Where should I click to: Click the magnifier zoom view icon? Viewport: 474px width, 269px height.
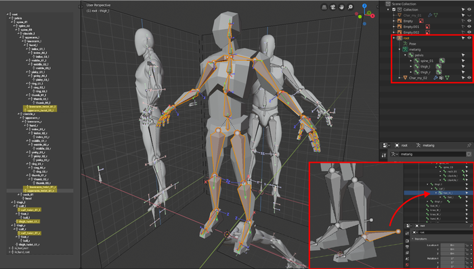[350, 7]
